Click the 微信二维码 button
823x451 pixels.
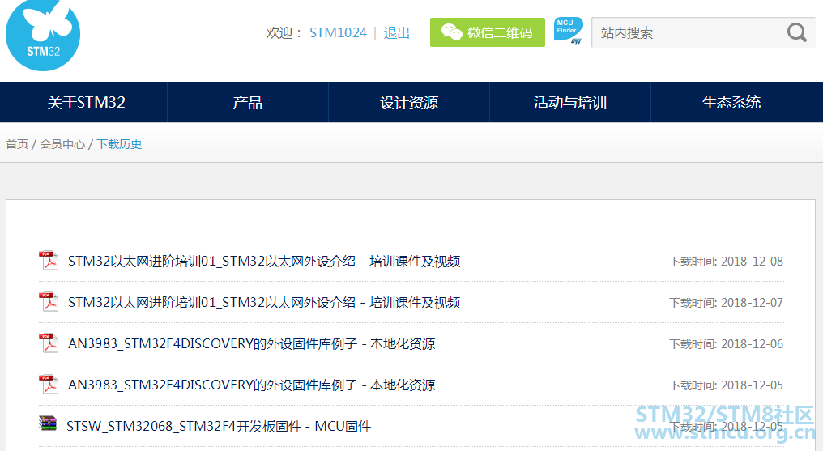(488, 32)
